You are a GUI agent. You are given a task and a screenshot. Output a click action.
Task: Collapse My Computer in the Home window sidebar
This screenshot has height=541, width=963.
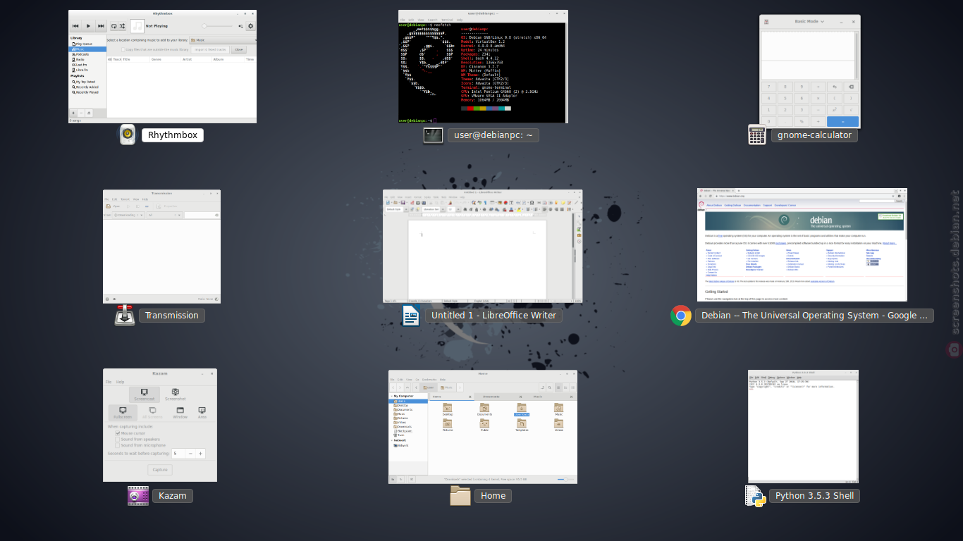click(x=391, y=396)
